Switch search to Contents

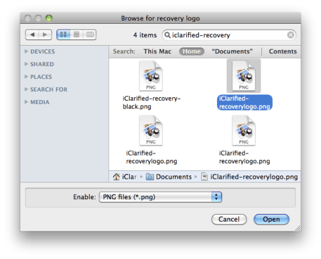pos(282,51)
